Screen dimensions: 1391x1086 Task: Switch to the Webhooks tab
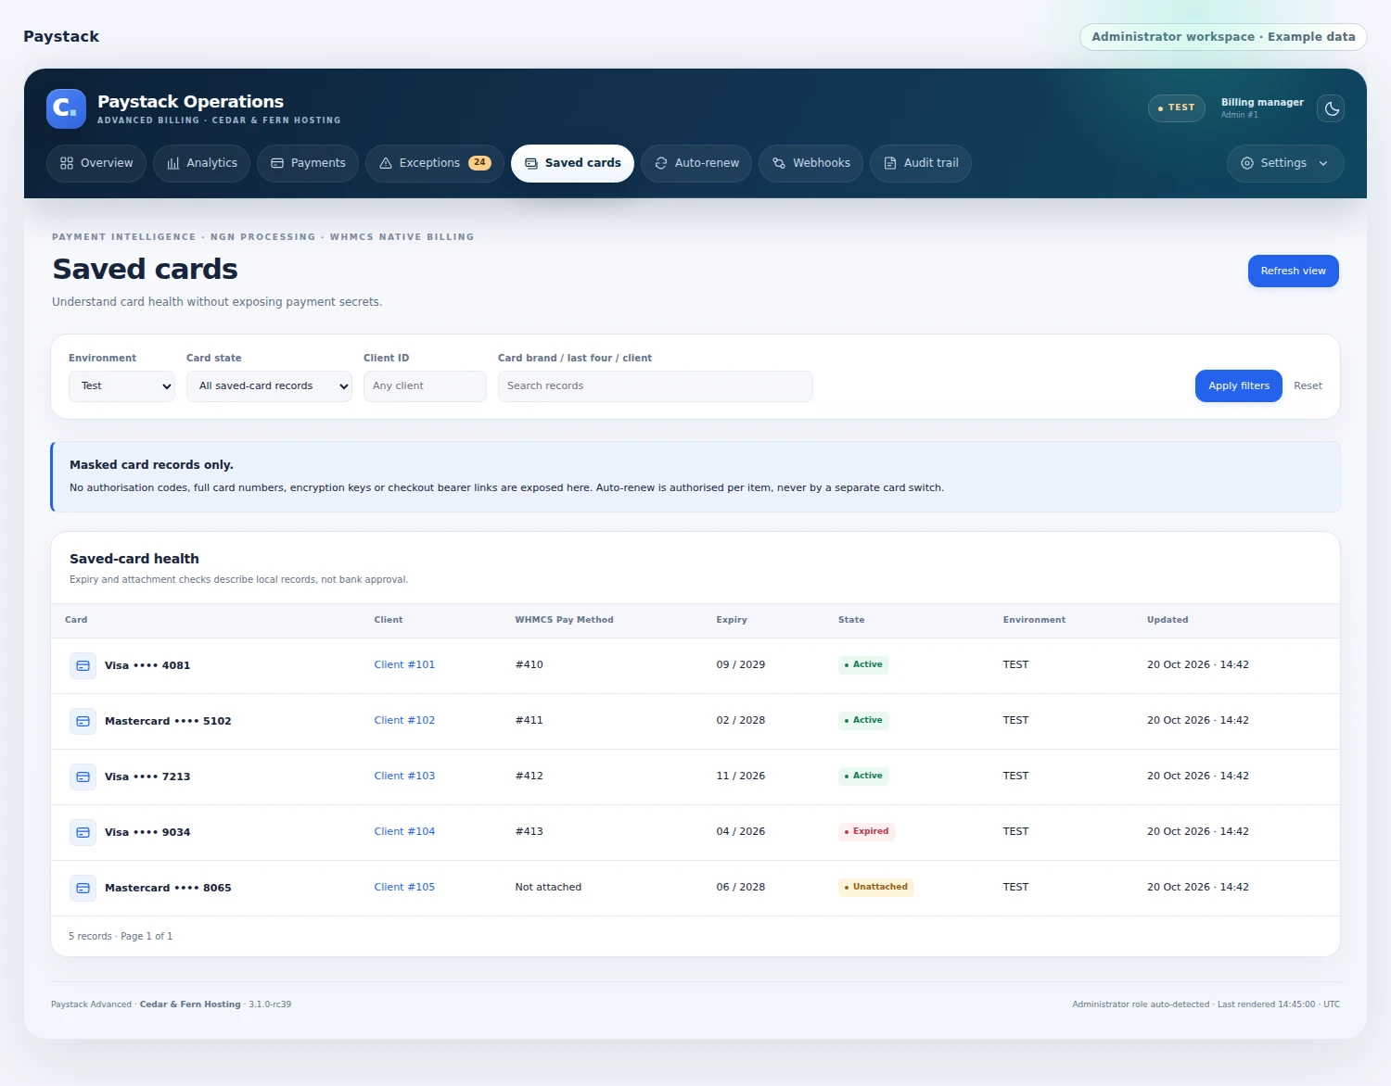click(x=810, y=163)
